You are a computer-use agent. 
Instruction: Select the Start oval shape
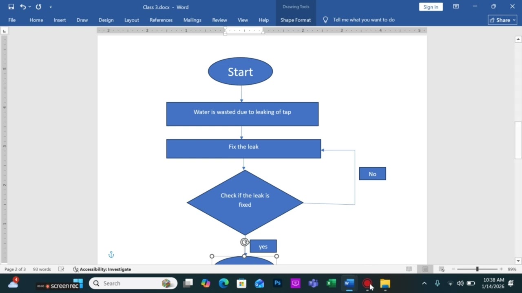pyautogui.click(x=240, y=72)
